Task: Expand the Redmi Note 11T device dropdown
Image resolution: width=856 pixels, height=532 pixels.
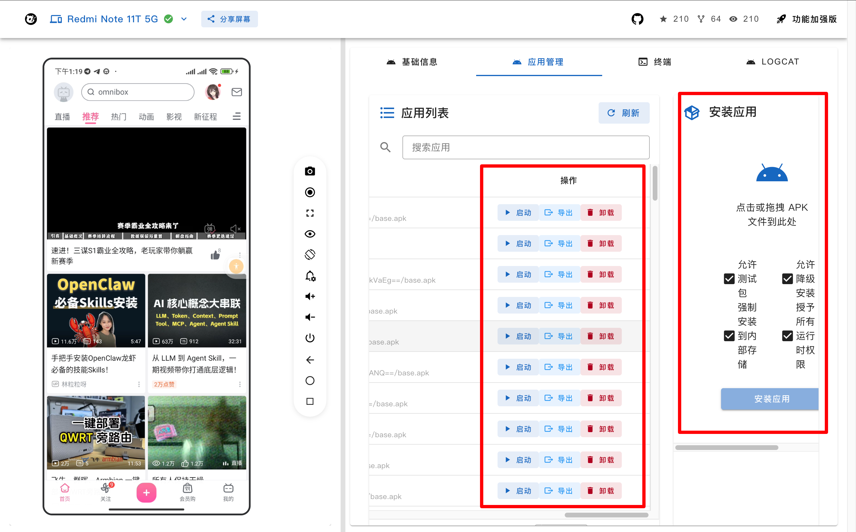Action: click(x=184, y=19)
